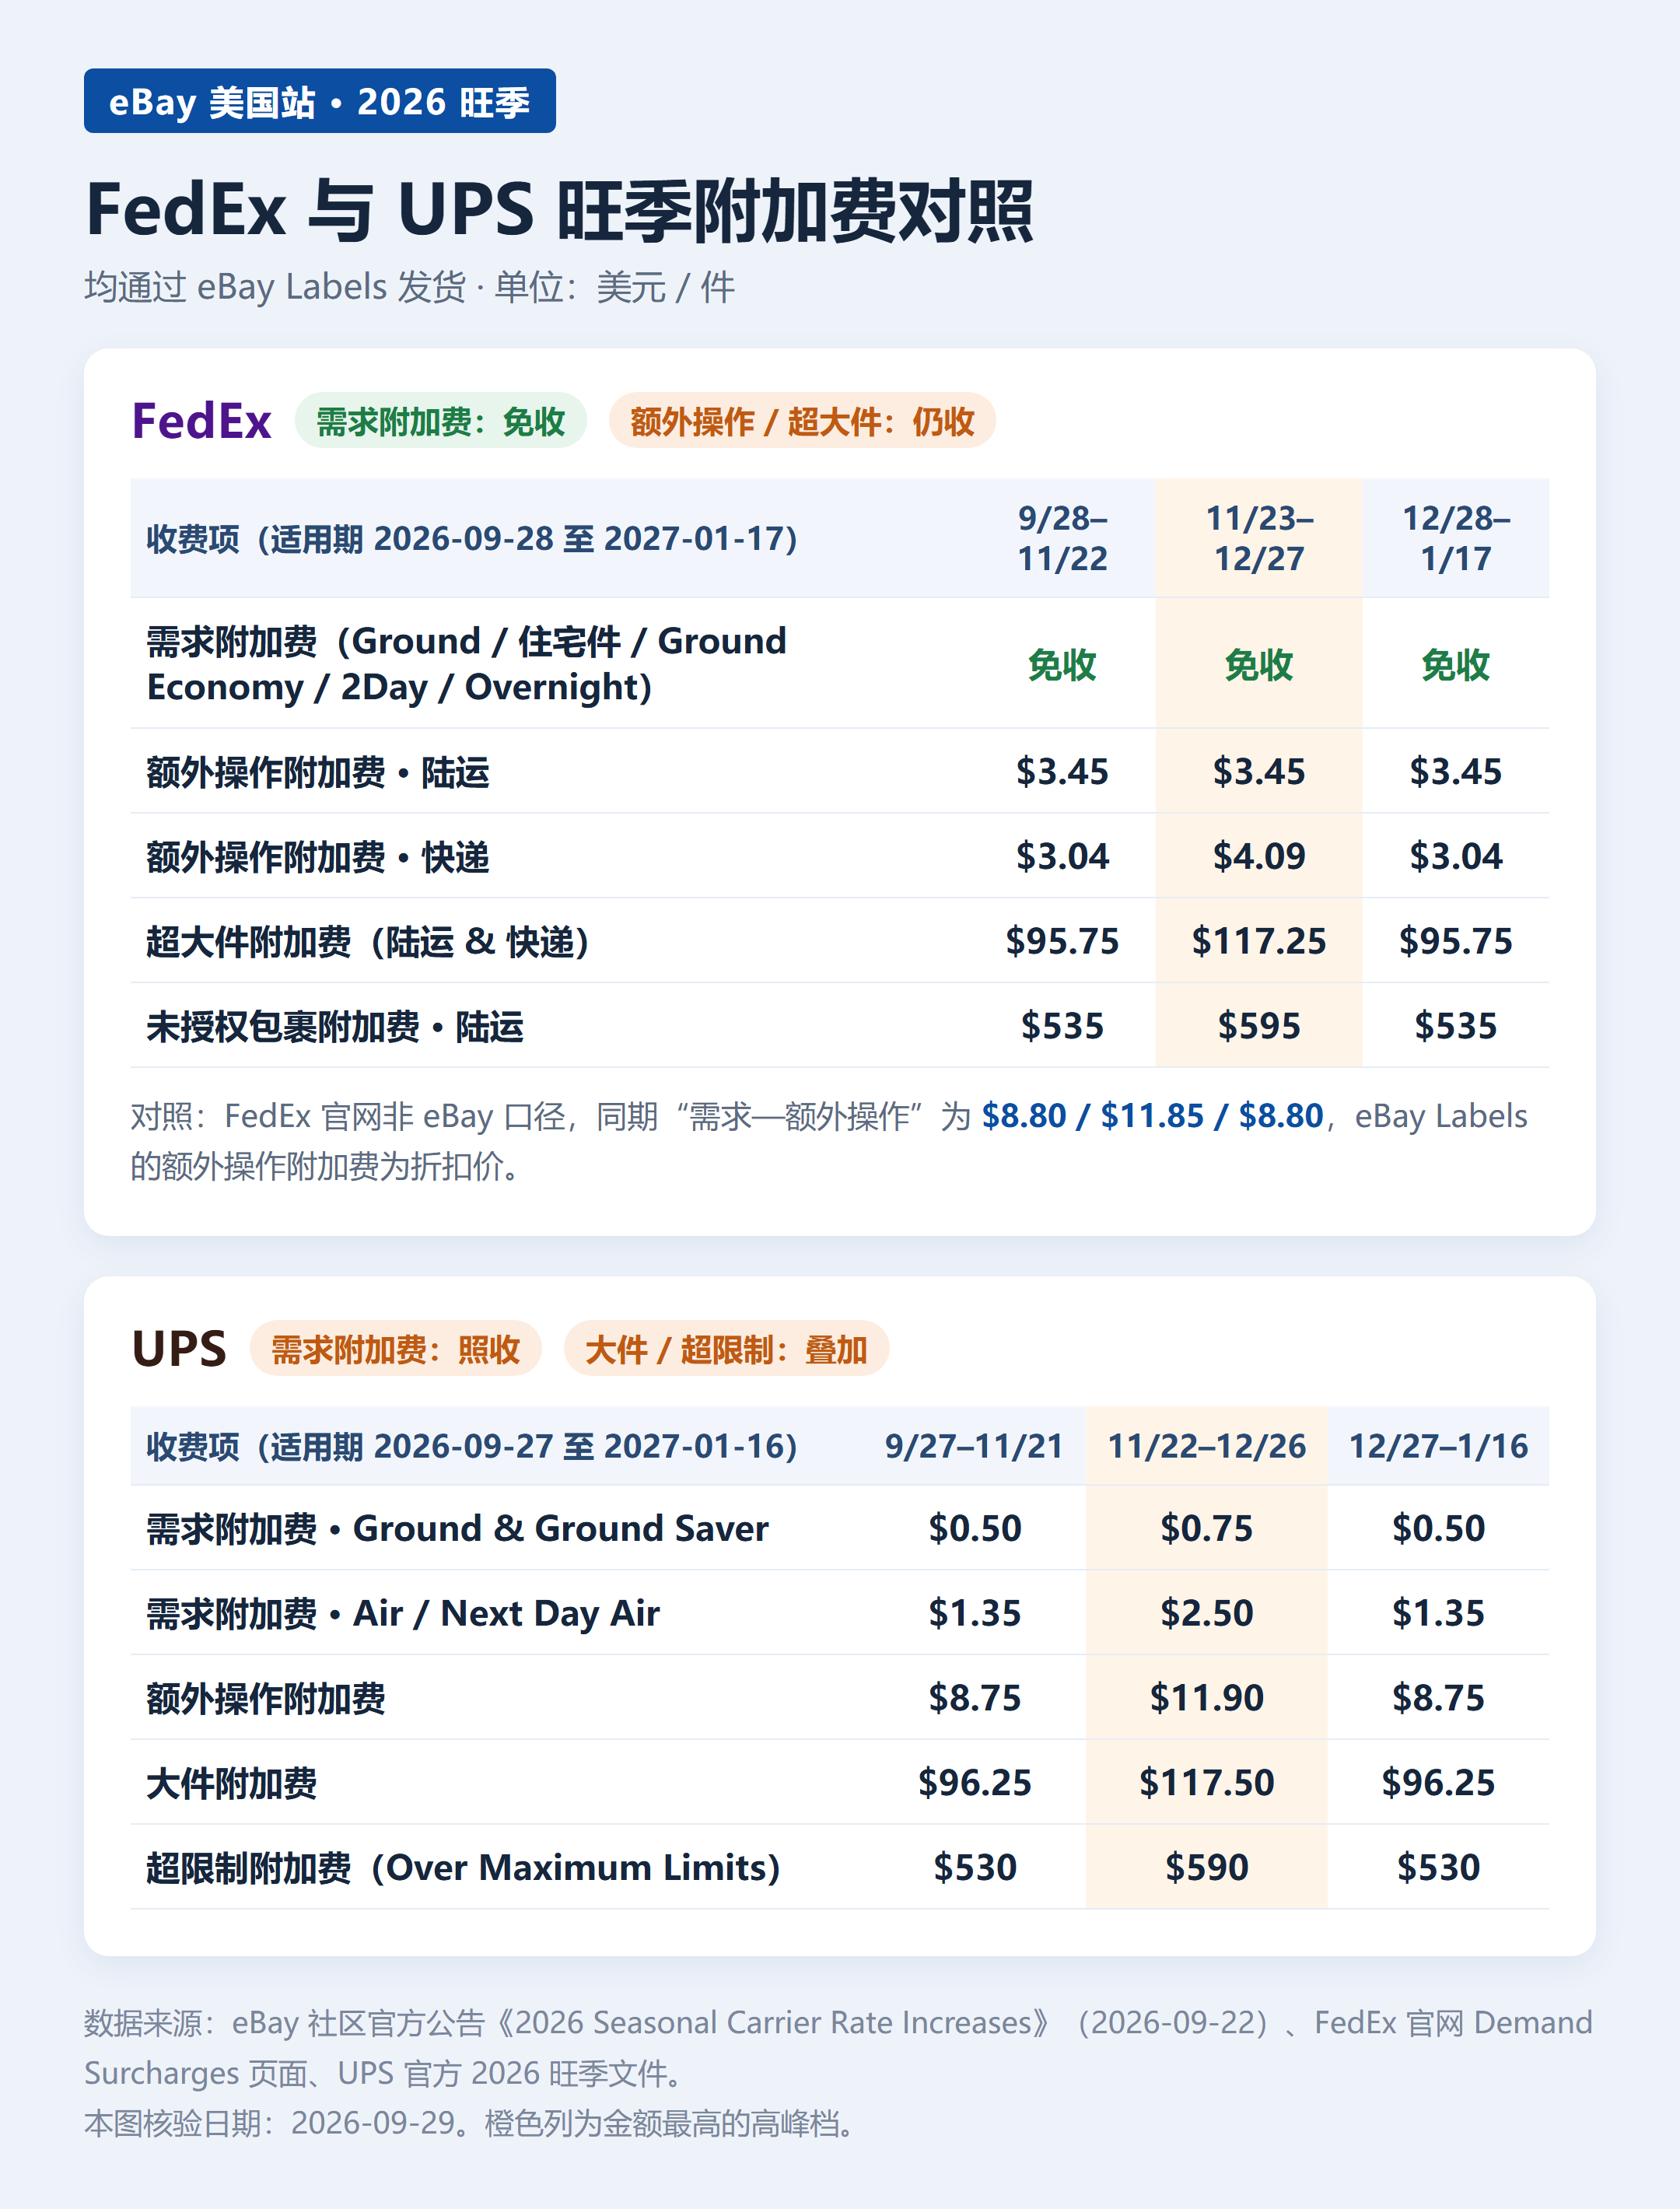This screenshot has height=2209, width=1680.
Task: Click the blue $8.80 / $11.85 / $8.80 text
Action: tap(1152, 1116)
